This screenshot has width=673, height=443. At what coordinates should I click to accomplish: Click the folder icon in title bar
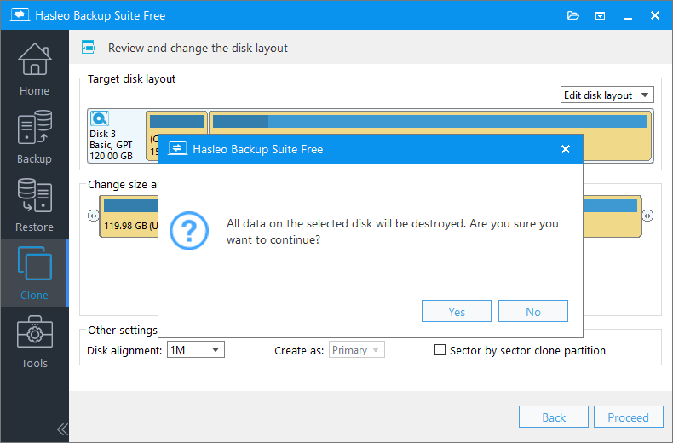coord(573,15)
